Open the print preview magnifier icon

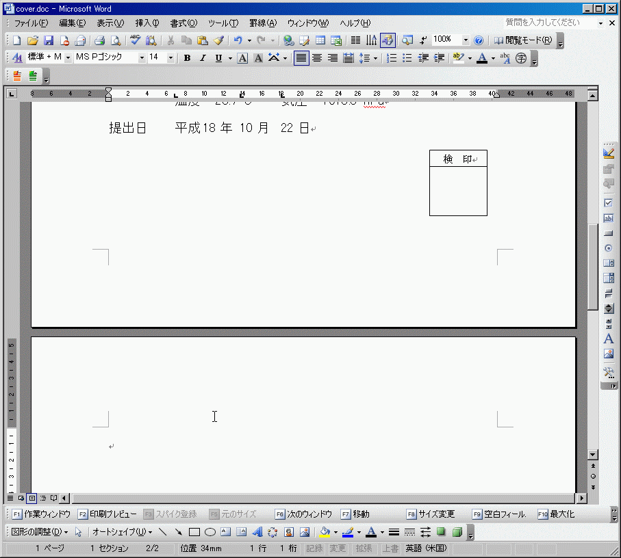point(116,40)
